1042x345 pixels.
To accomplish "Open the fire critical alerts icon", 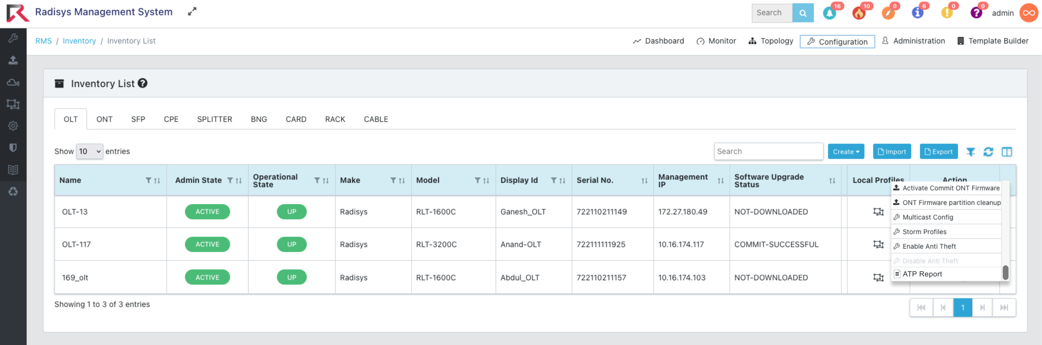I will click(859, 13).
